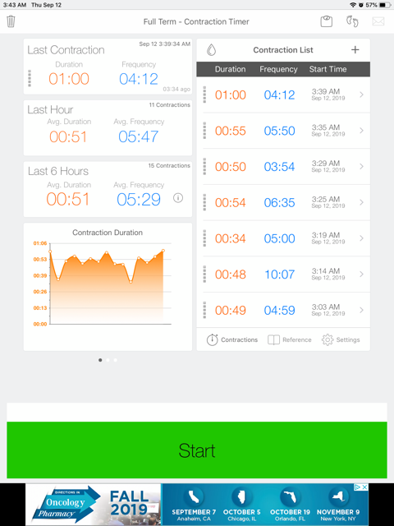Tap intensity dots of 3:19 AM contraction

[204, 238]
